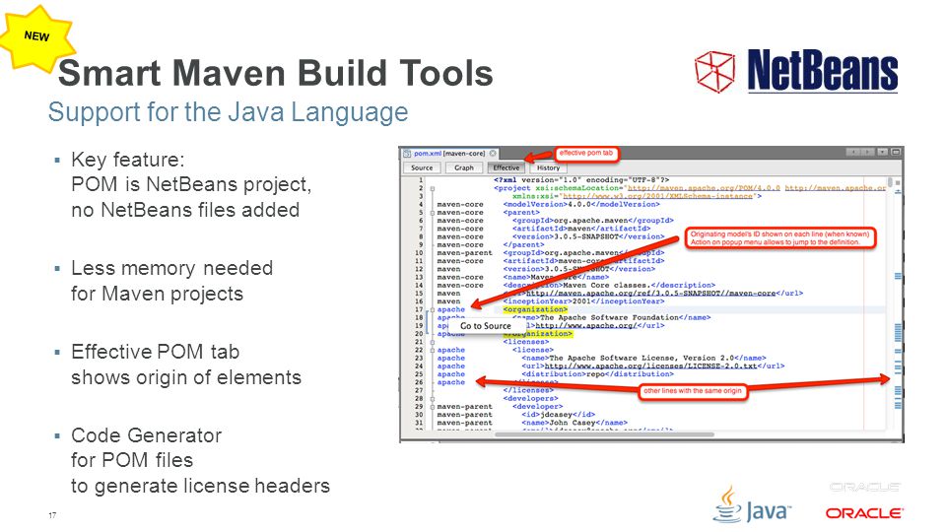Click the horizontal scrollbar in the editor
The height and width of the screenshot is (532, 946).
pyautogui.click(x=603, y=434)
